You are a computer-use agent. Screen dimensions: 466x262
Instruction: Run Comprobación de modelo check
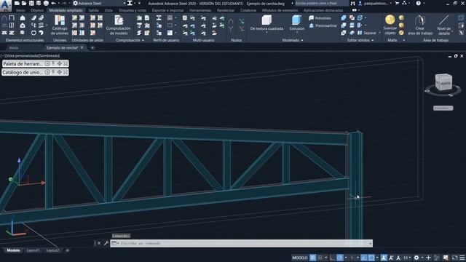(x=118, y=25)
